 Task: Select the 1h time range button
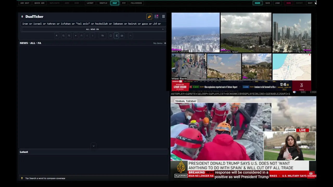click(x=103, y=36)
